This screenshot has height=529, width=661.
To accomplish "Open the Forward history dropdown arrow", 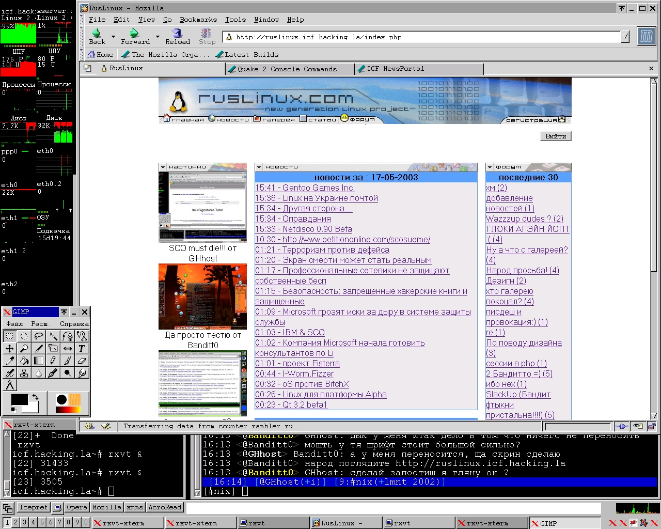I will (157, 37).
